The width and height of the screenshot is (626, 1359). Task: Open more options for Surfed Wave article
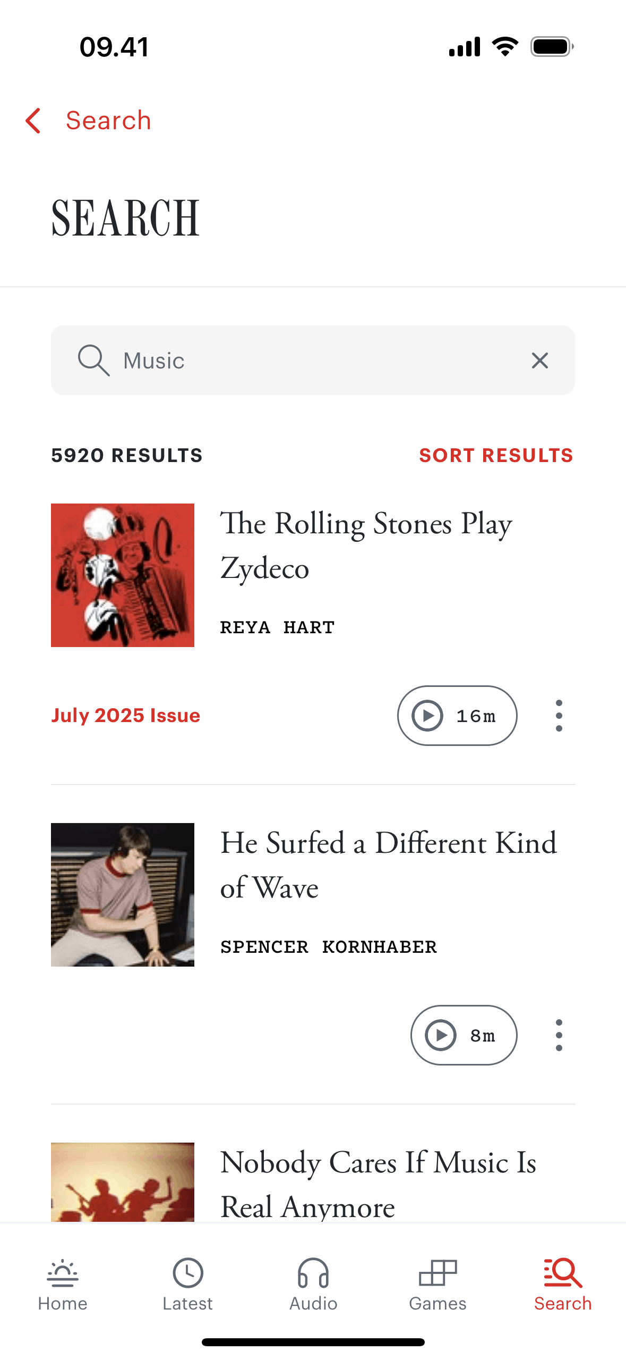tap(559, 1035)
